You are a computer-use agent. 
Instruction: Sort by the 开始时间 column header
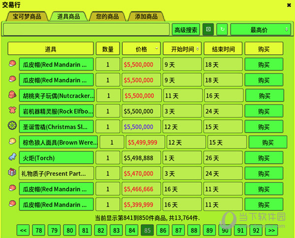182,49
